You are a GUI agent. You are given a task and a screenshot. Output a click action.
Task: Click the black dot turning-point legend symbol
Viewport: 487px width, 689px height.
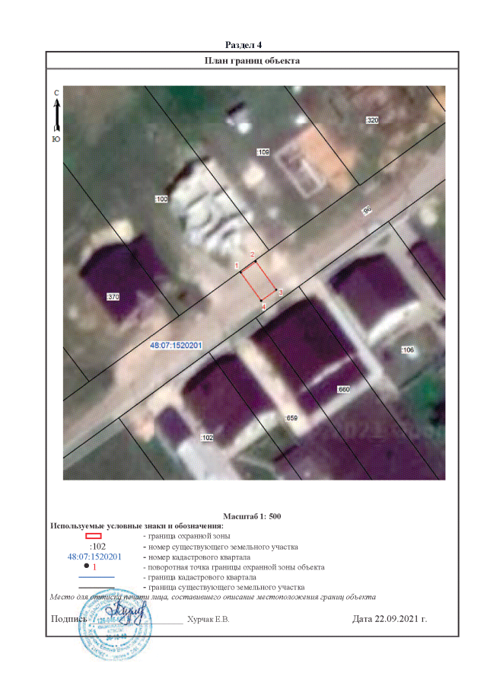[87, 566]
